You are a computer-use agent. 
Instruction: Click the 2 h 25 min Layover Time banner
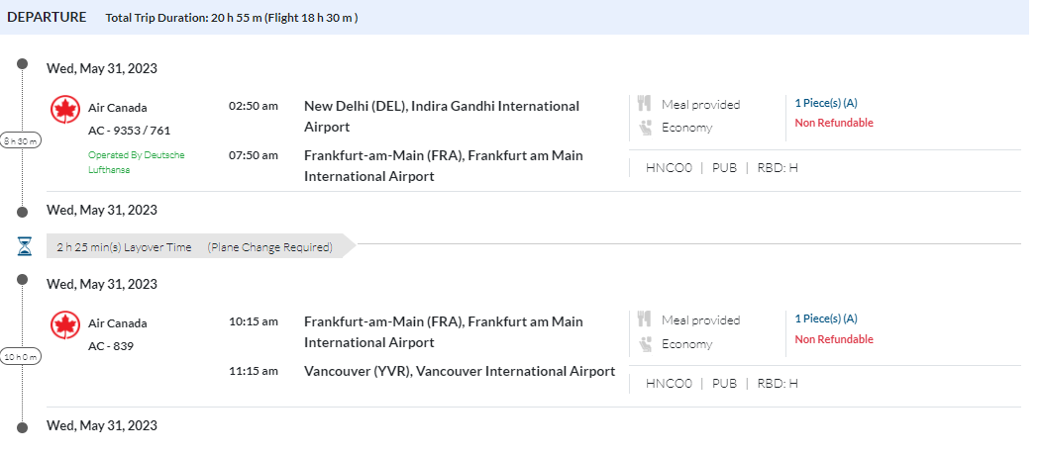pos(193,246)
